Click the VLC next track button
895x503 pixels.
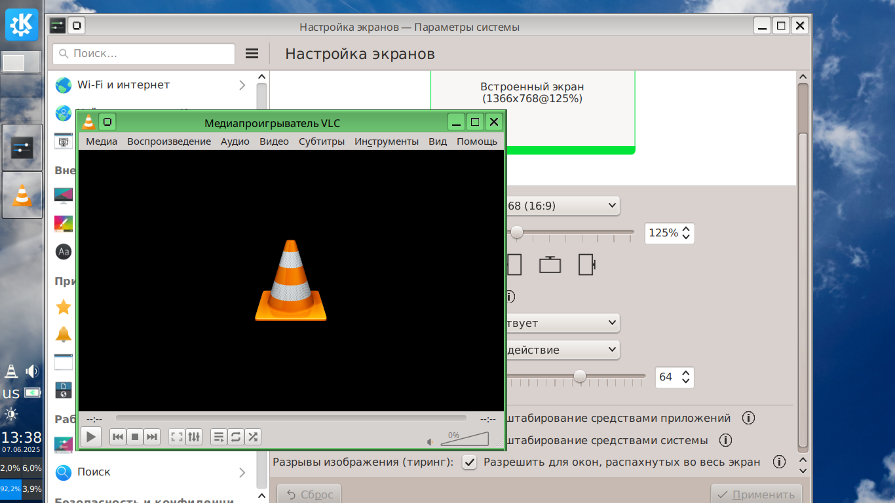coord(152,437)
